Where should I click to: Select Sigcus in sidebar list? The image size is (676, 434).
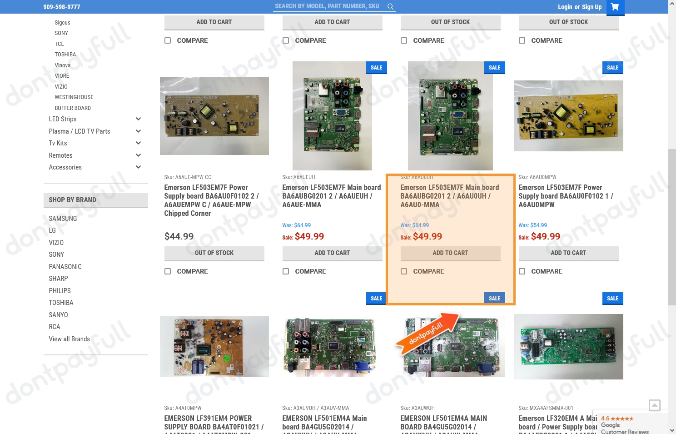62,23
